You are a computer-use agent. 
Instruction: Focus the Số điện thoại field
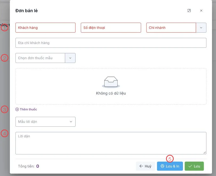click(111, 28)
